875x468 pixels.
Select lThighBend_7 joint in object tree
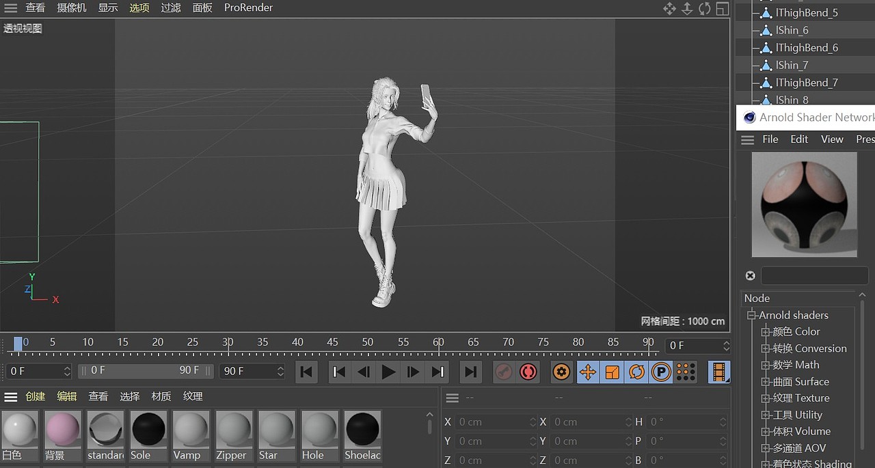pyautogui.click(x=805, y=83)
